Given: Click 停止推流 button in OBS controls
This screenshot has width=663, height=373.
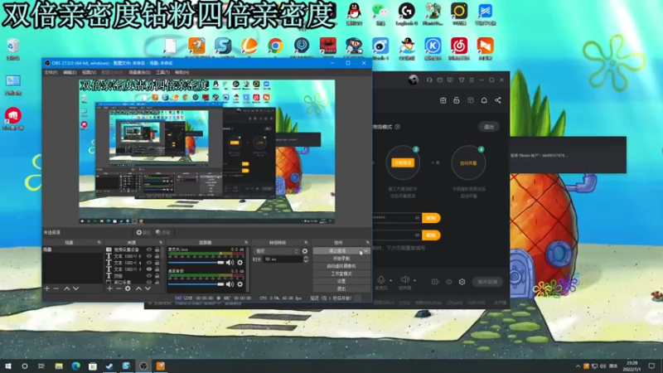Looking at the screenshot, I should click(x=337, y=251).
